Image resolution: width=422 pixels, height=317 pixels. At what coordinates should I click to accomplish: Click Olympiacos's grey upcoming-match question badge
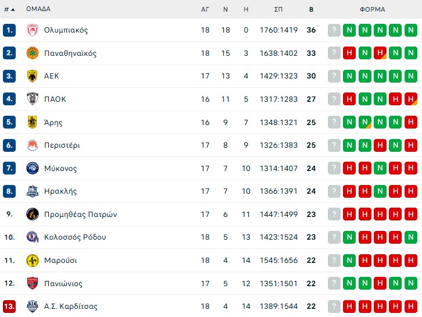pyautogui.click(x=334, y=30)
